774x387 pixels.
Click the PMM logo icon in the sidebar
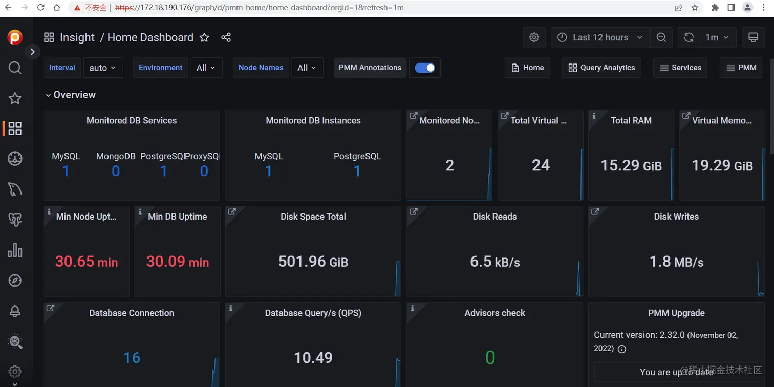click(x=15, y=37)
